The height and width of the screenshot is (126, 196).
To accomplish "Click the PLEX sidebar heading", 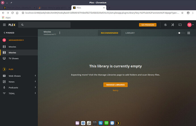I will pyautogui.click(x=11, y=69).
